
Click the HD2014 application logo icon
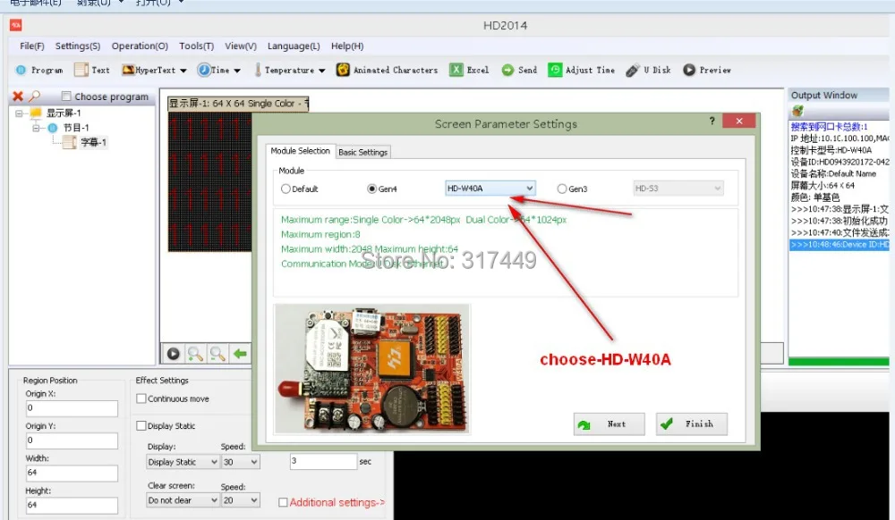pos(16,25)
